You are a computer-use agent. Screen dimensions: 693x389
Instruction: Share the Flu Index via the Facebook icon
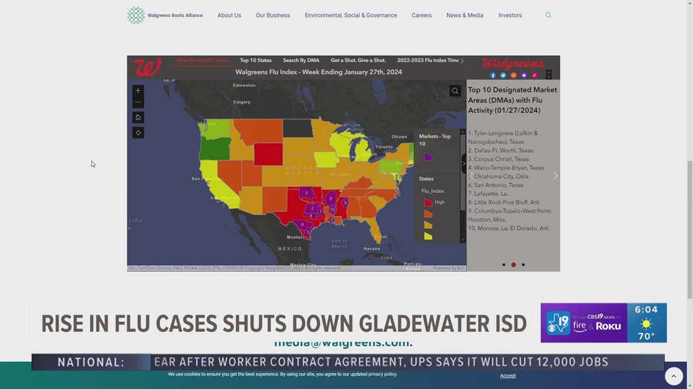(x=493, y=75)
